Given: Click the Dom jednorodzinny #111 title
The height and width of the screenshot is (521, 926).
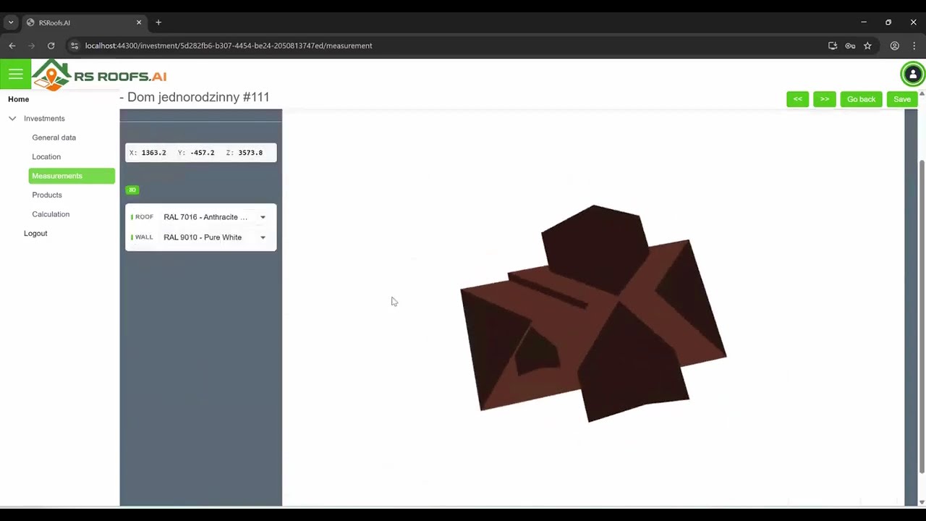Looking at the screenshot, I should point(195,97).
